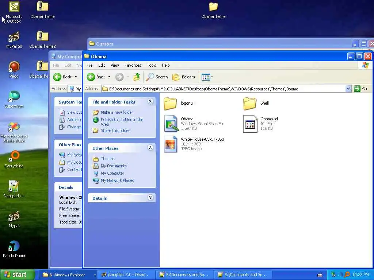Image resolution: width=374 pixels, height=280 pixels.
Task: Open Search in the Obama window toolbar
Action: [157, 77]
